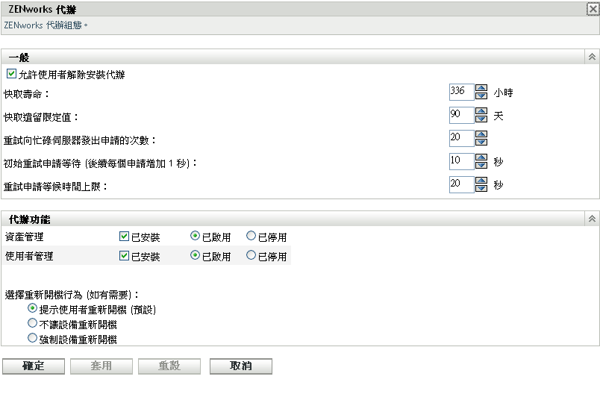Click the 選擇重新開機行為 (如有需要) label

tap(72, 295)
